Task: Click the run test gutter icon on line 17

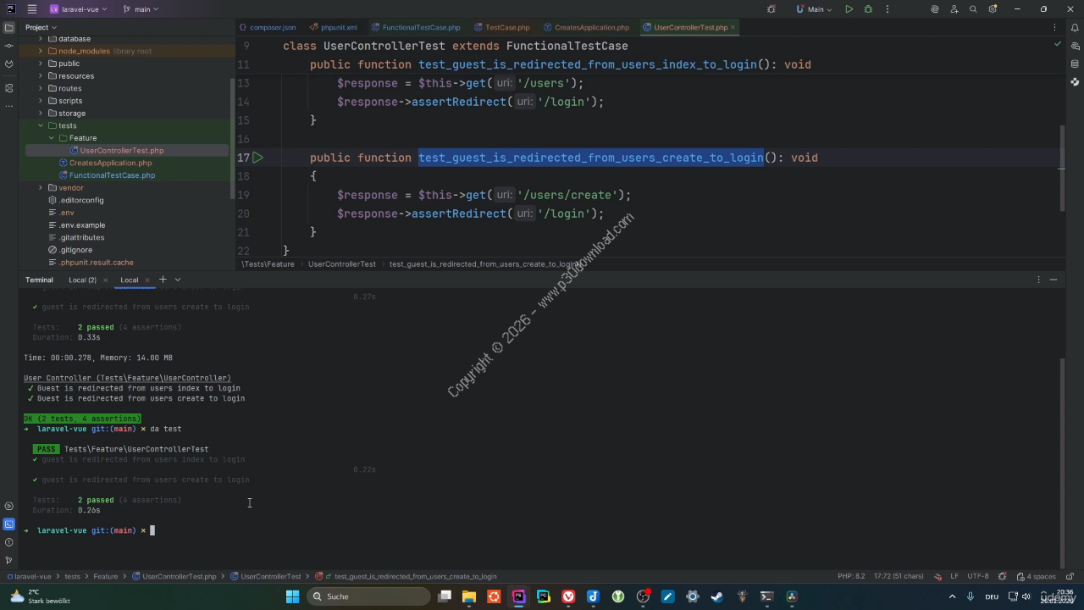Action: coord(258,158)
